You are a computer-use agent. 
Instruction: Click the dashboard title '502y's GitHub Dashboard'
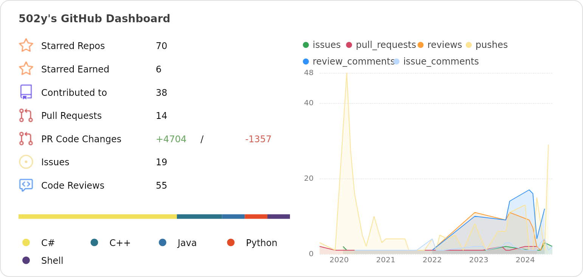94,18
